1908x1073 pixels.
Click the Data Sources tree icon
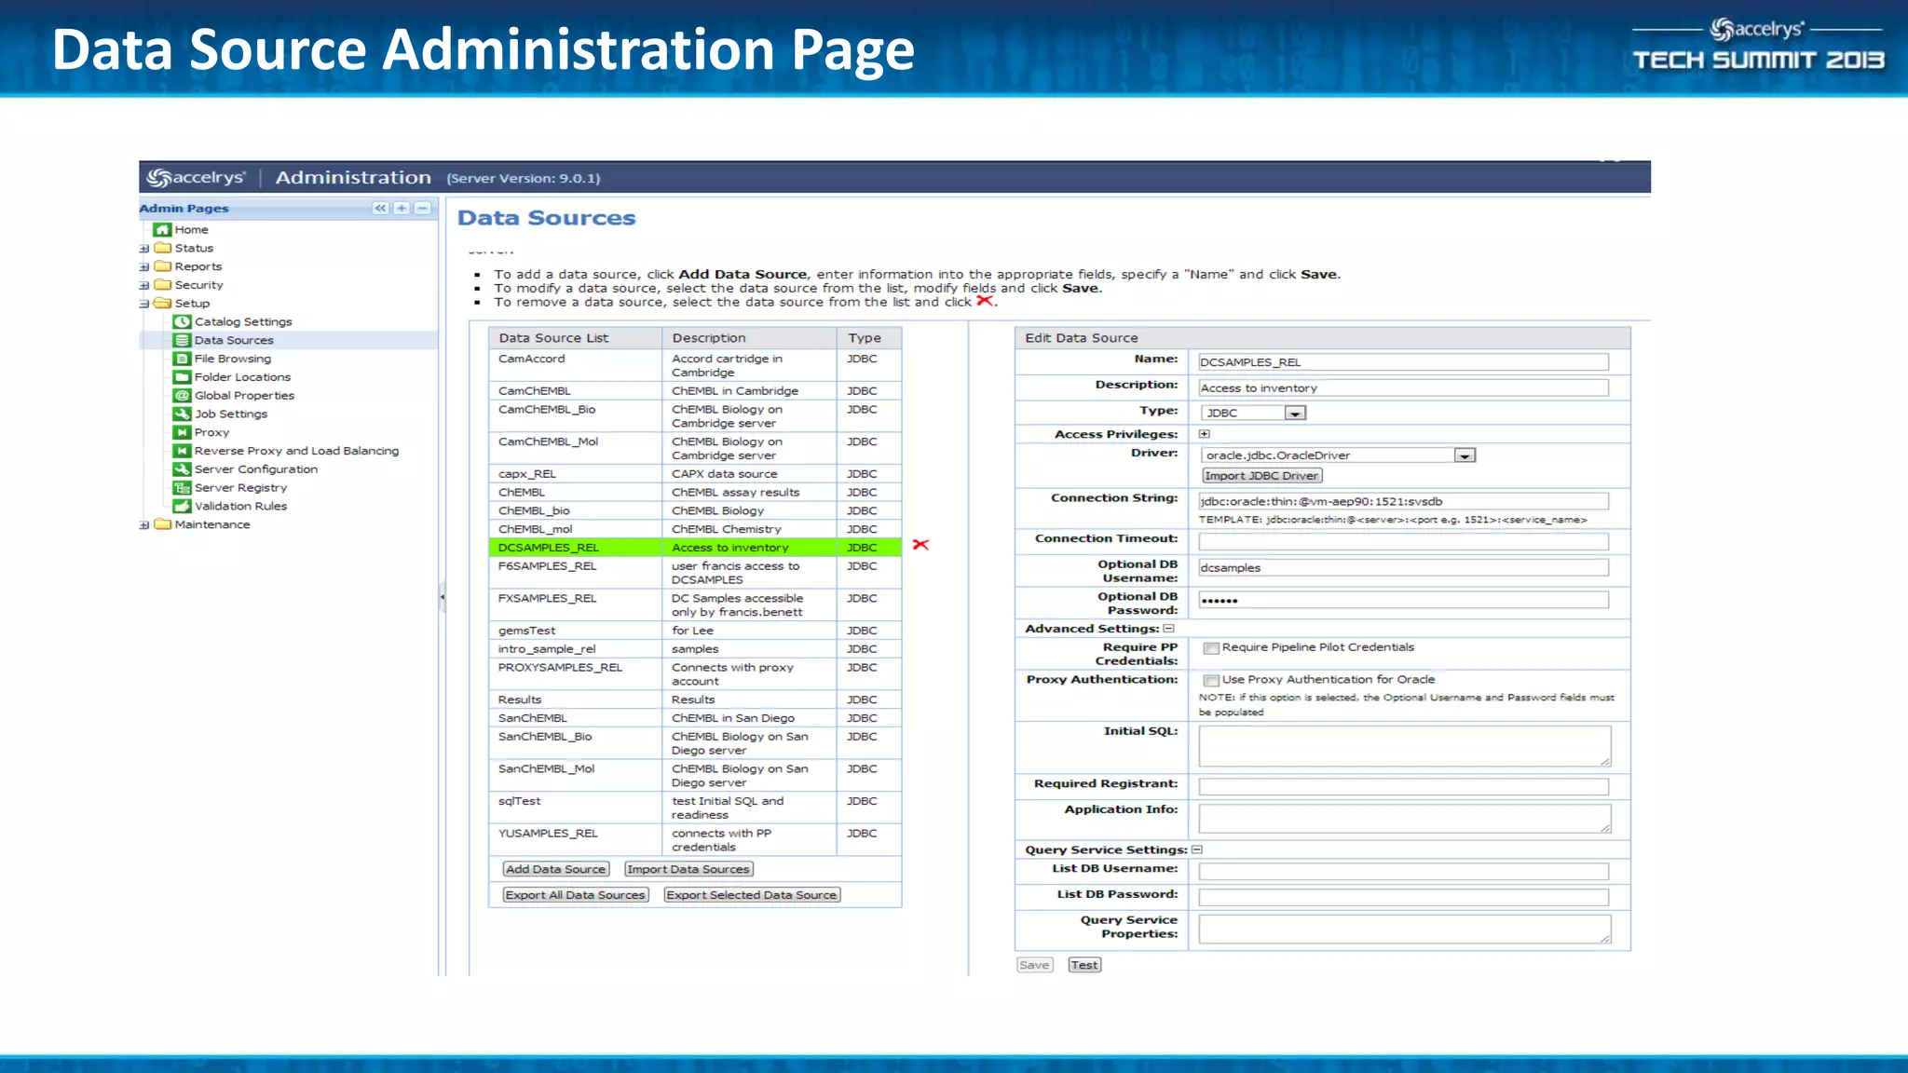tap(182, 340)
